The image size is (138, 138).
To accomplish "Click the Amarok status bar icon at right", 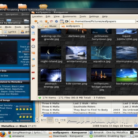I will [x=136, y=126].
